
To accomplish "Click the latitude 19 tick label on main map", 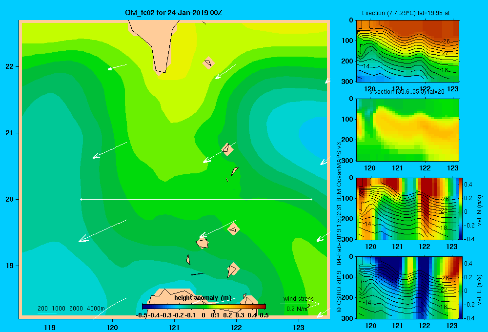I will click(9, 266).
